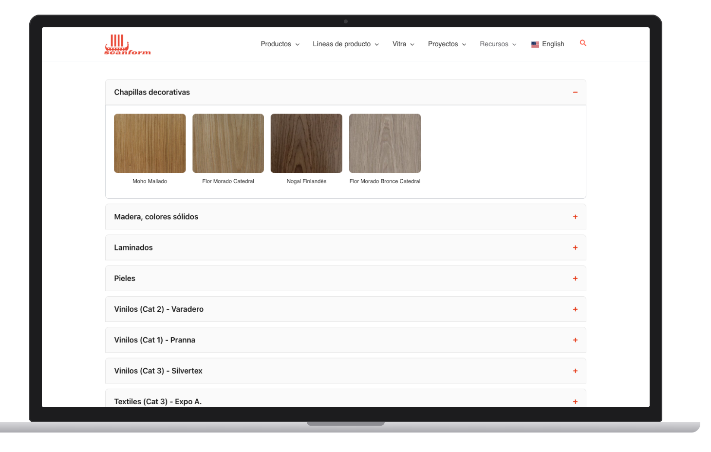Viewport: 711px width, 452px height.
Task: Select the Flor Morado Catedral swatch image
Action: point(228,143)
